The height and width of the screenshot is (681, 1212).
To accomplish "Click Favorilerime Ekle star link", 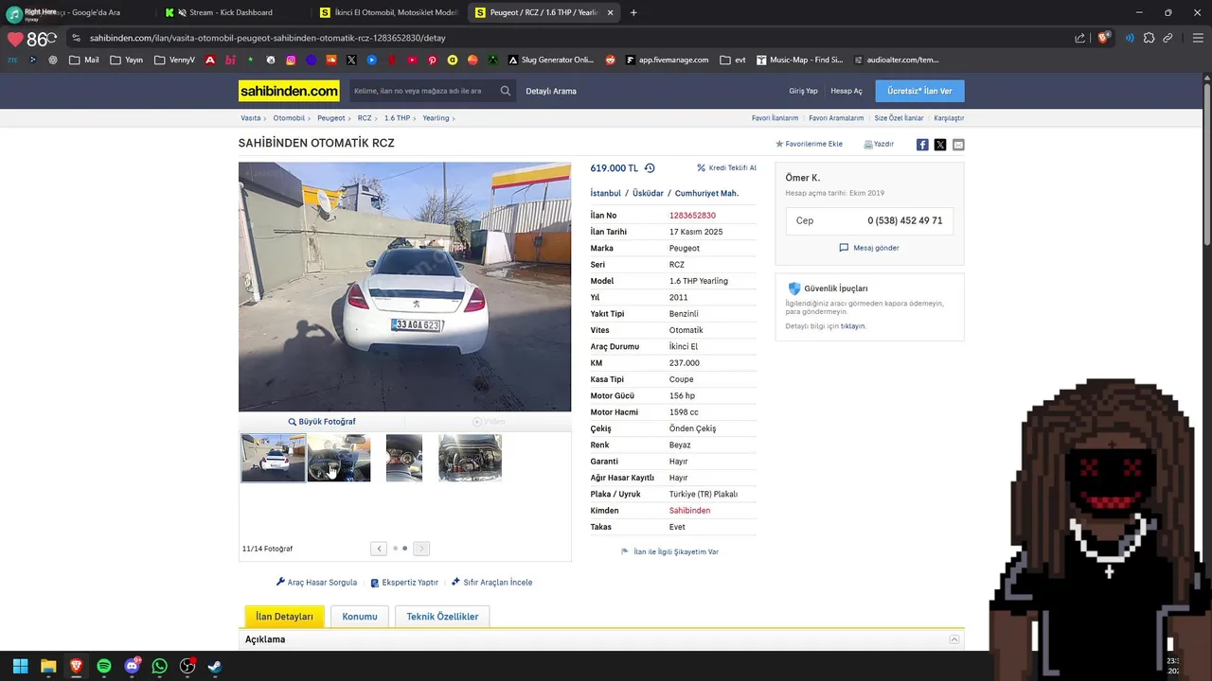I will click(809, 145).
